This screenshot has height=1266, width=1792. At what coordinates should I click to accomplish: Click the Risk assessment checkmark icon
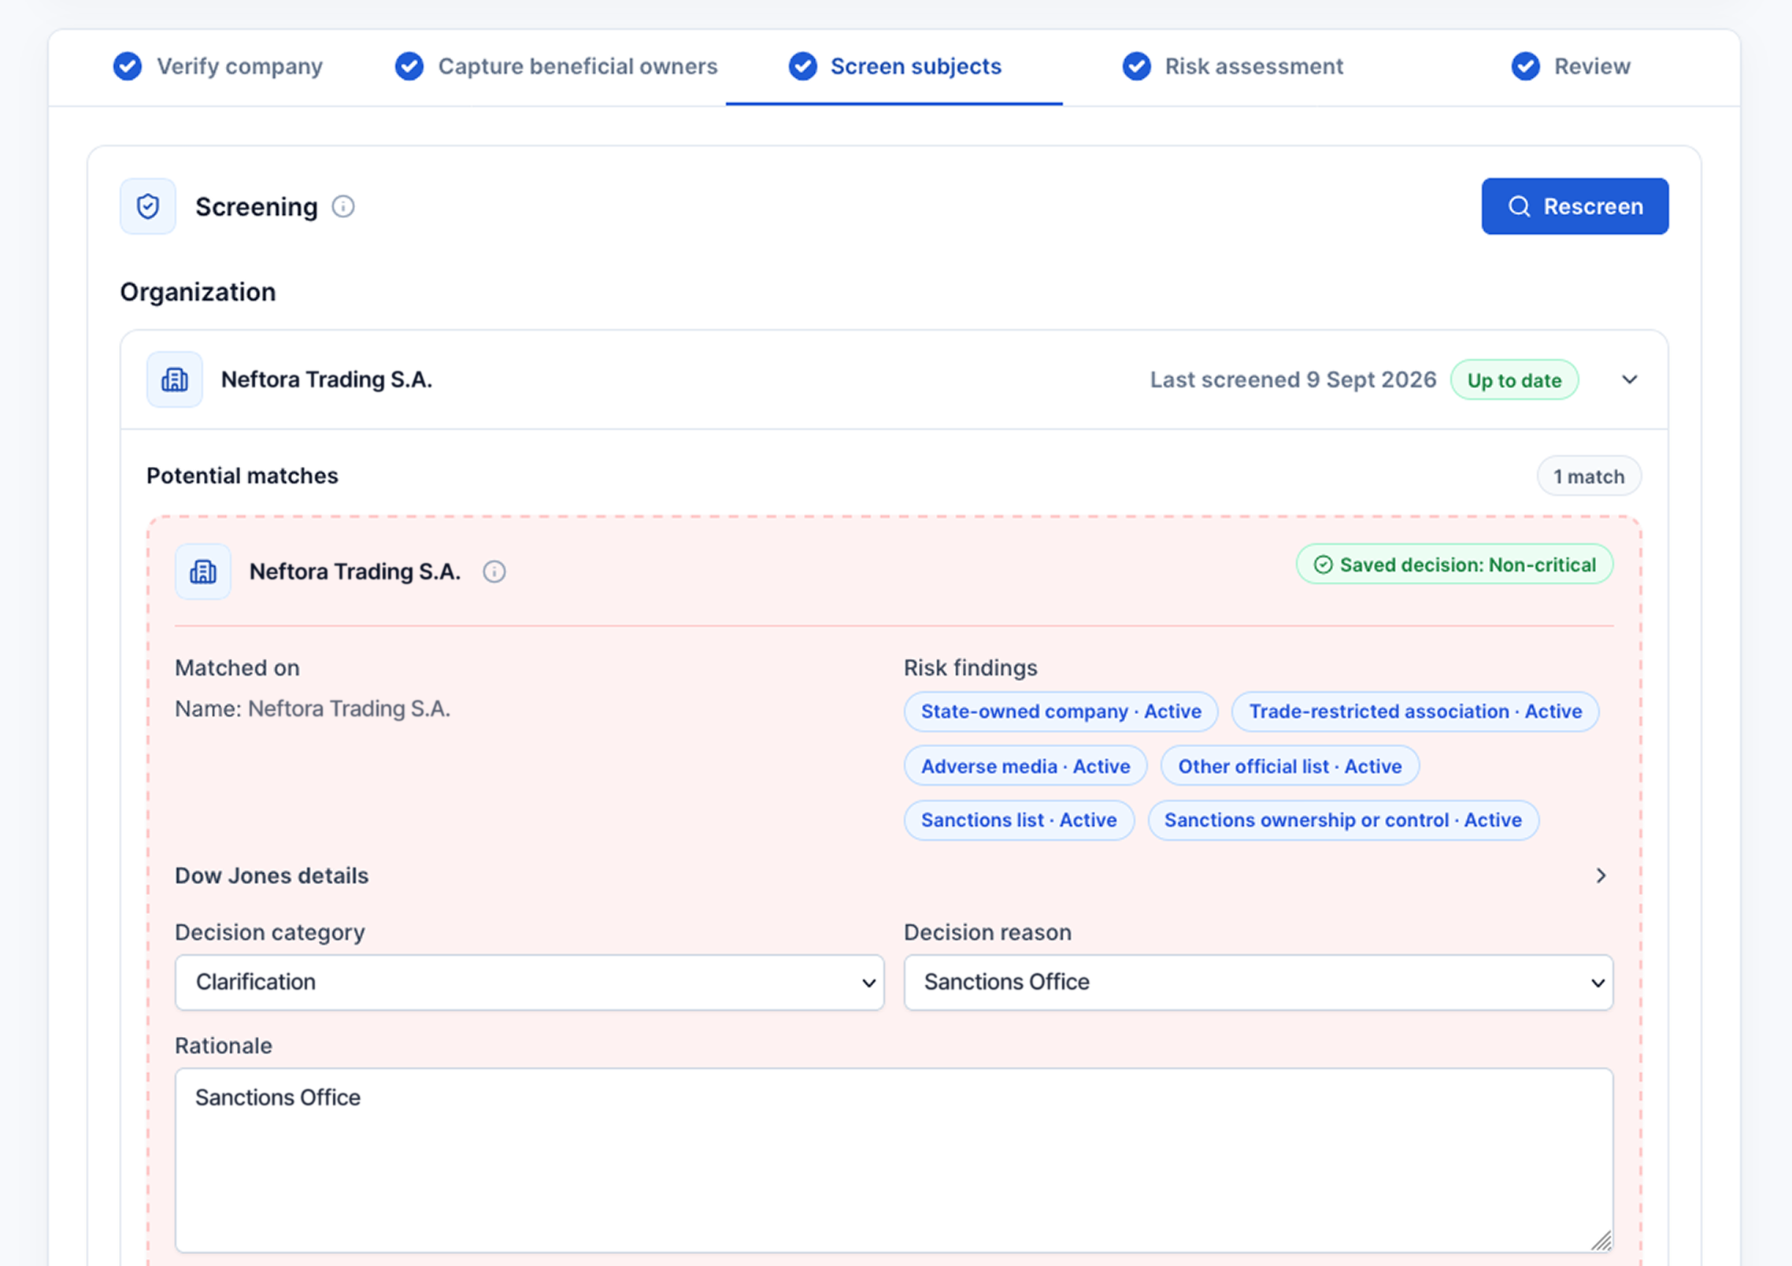click(1137, 66)
